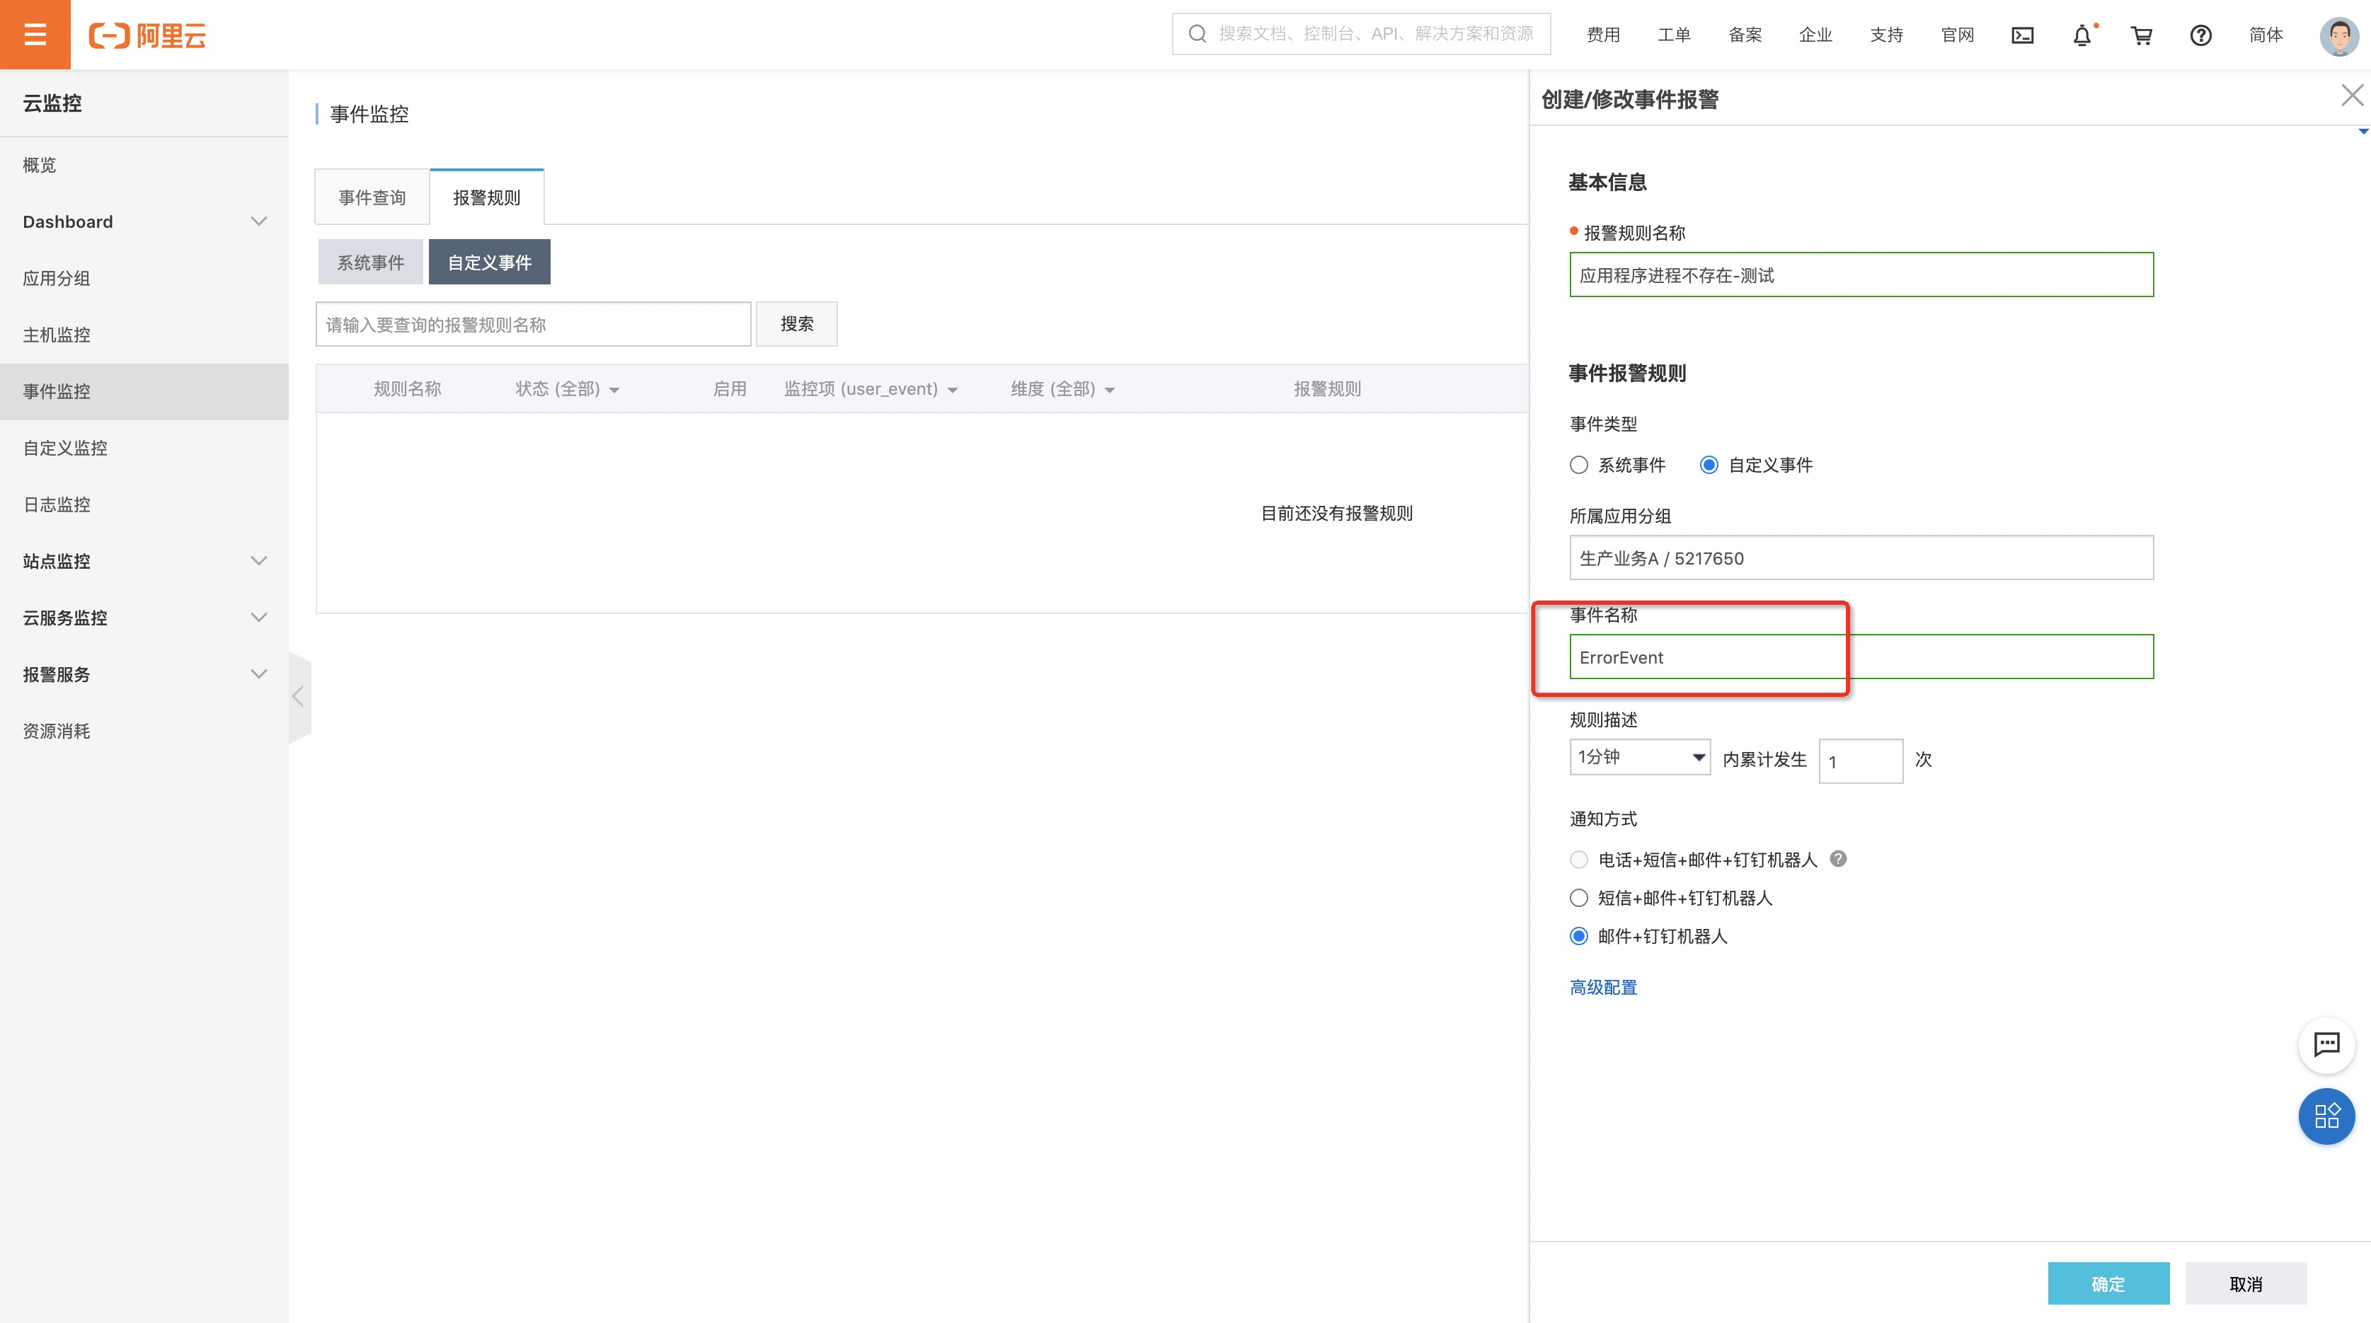Open the shopping cart icon

2141,35
